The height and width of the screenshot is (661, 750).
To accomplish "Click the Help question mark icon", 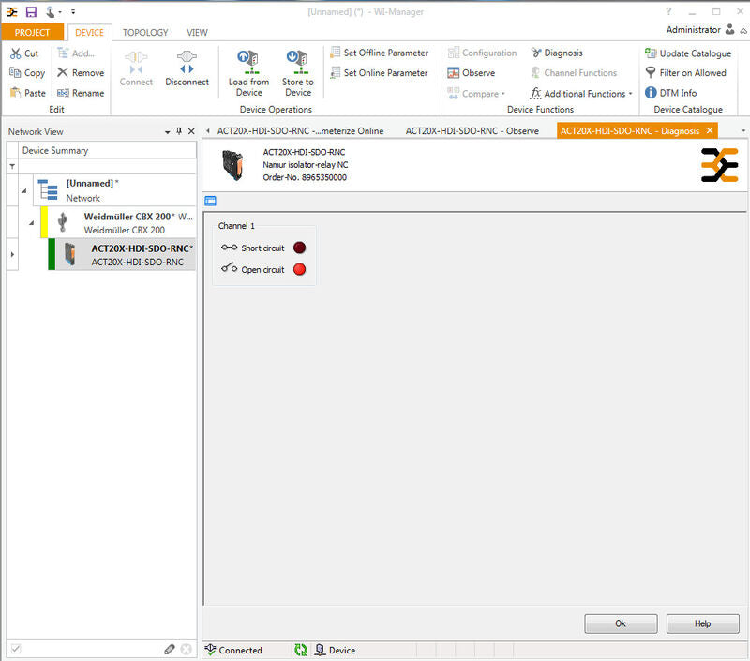I will (668, 11).
